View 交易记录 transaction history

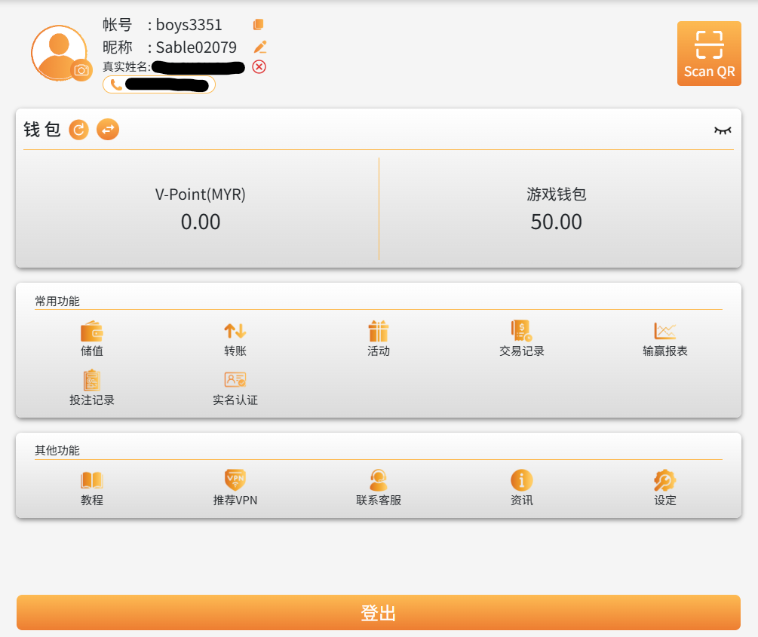point(522,338)
